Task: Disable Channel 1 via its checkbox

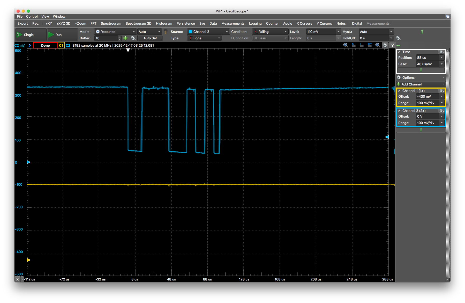Action: 399,91
